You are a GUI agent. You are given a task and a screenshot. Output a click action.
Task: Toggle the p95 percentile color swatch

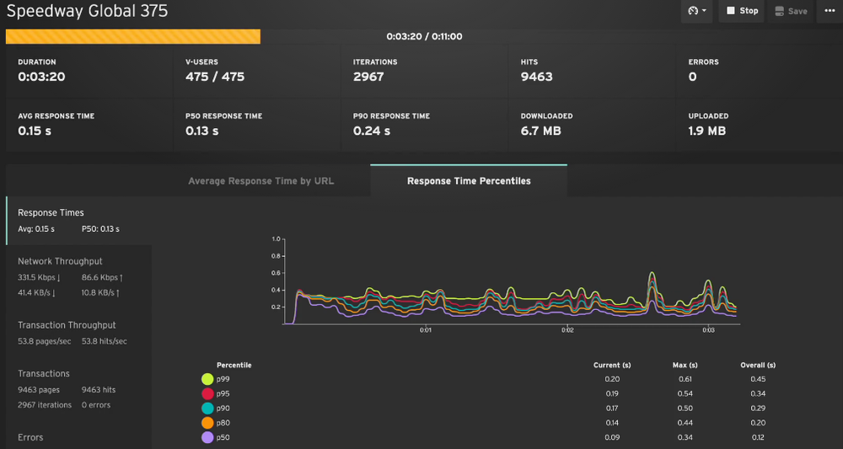point(207,393)
